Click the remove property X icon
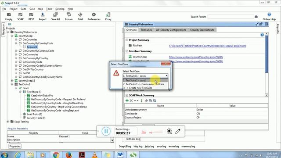 (x=131, y=101)
